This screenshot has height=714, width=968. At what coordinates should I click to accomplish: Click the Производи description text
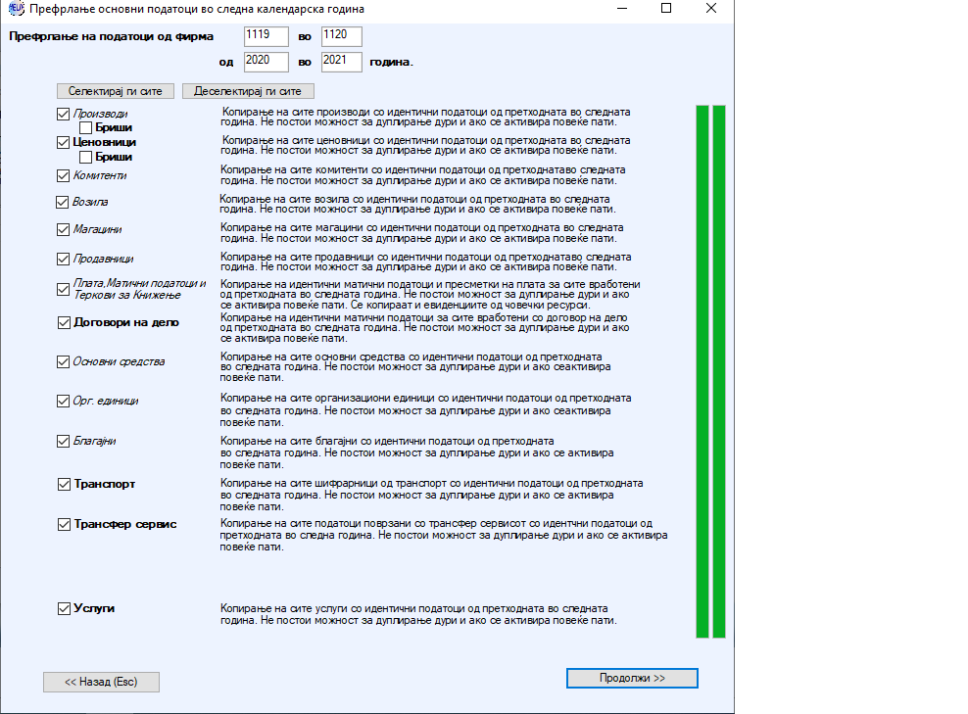426,118
